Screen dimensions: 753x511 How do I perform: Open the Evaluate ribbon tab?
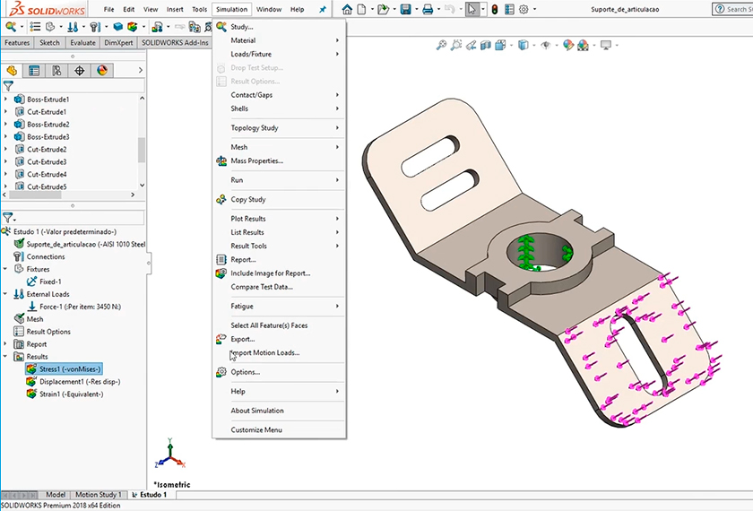[x=82, y=42]
